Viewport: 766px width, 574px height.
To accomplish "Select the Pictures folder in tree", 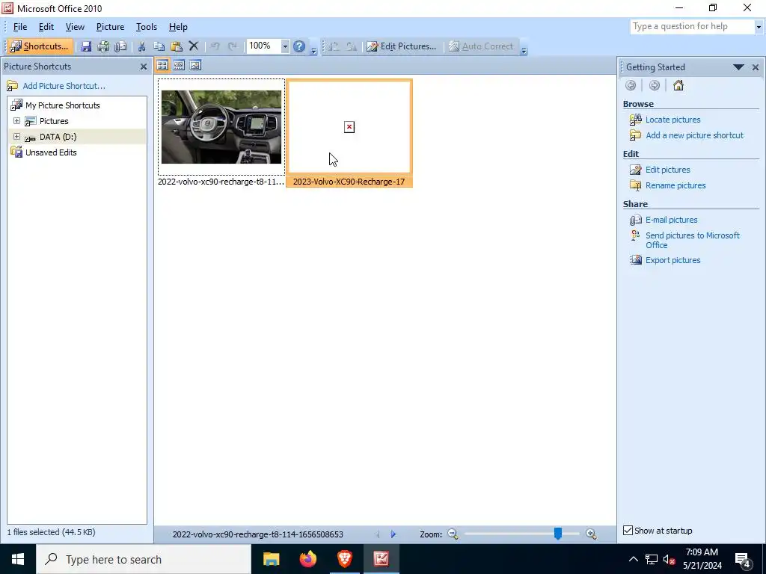I will [x=54, y=121].
